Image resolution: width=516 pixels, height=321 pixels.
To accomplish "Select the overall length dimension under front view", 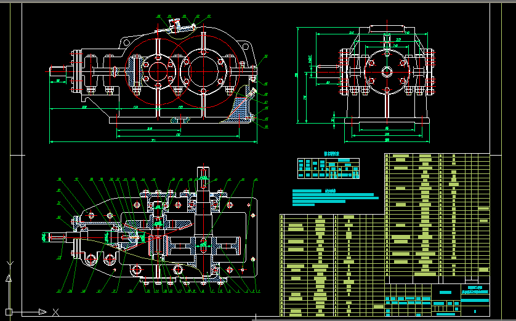I will [153, 143].
